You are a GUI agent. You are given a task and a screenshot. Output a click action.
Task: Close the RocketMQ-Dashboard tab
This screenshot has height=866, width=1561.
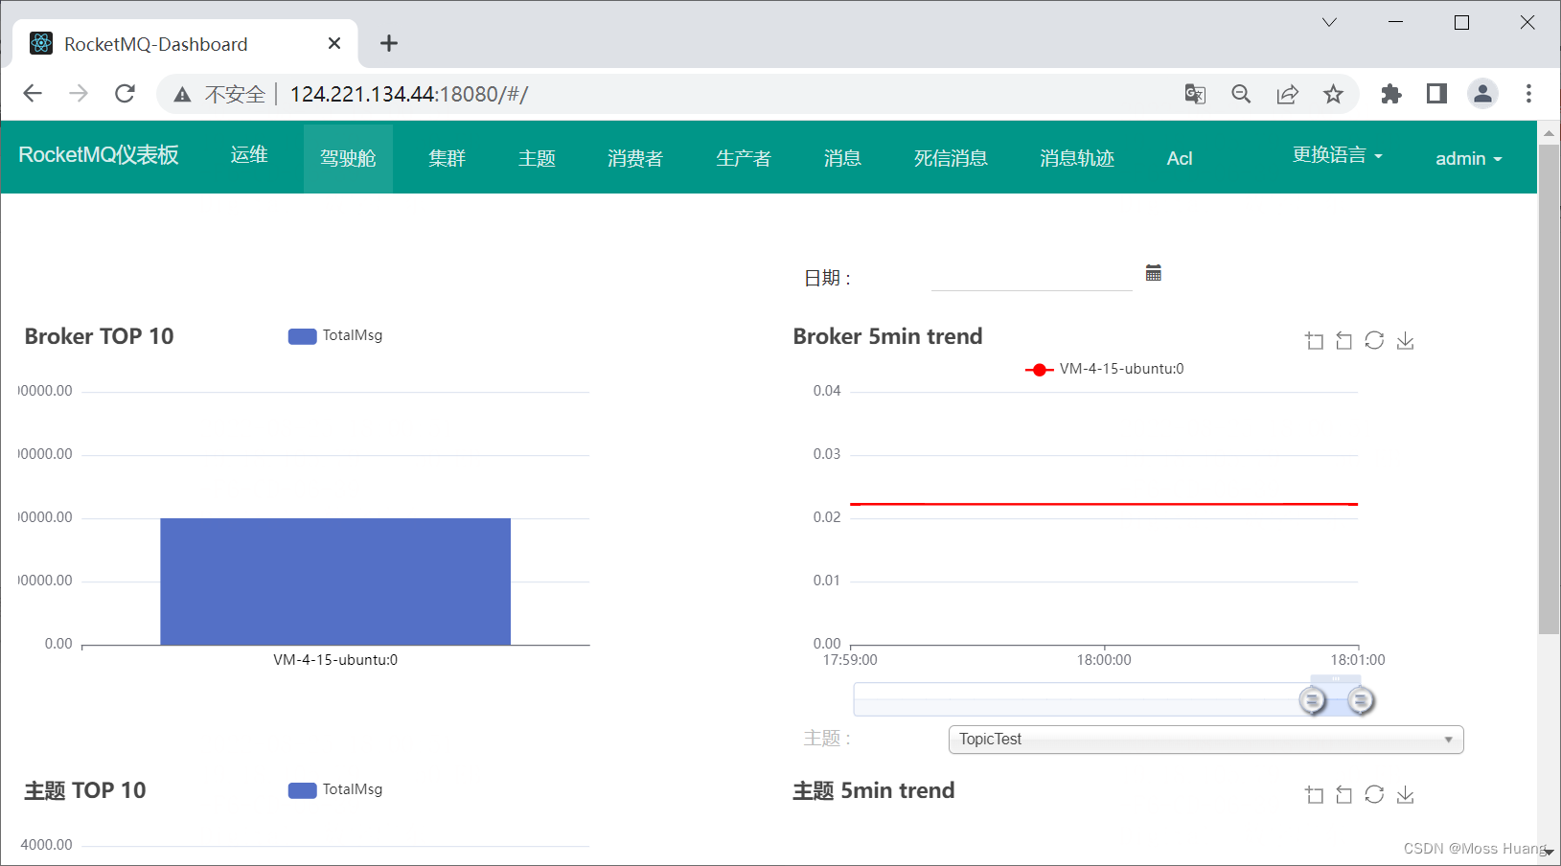tap(333, 43)
